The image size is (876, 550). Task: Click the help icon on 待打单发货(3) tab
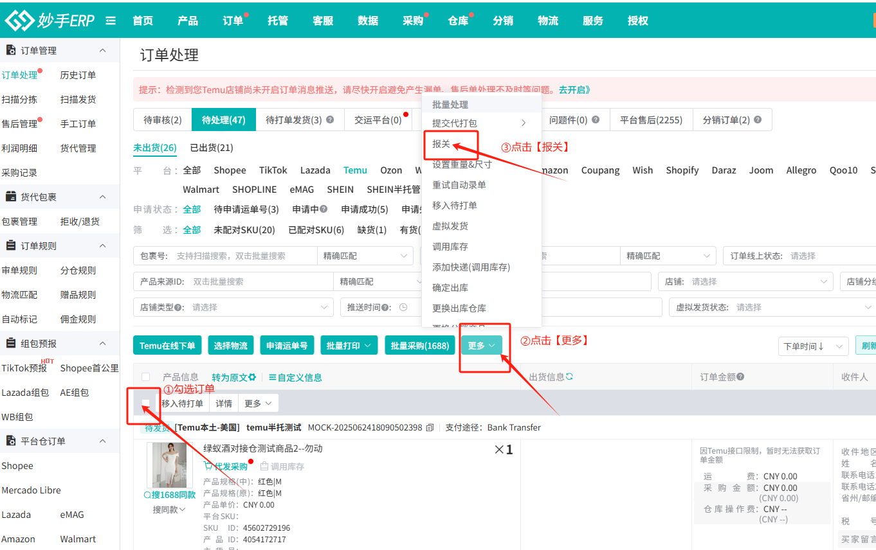click(330, 120)
